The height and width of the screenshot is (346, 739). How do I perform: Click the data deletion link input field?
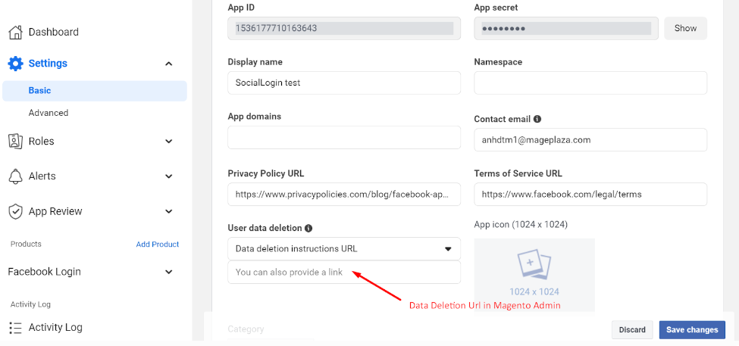(x=343, y=272)
